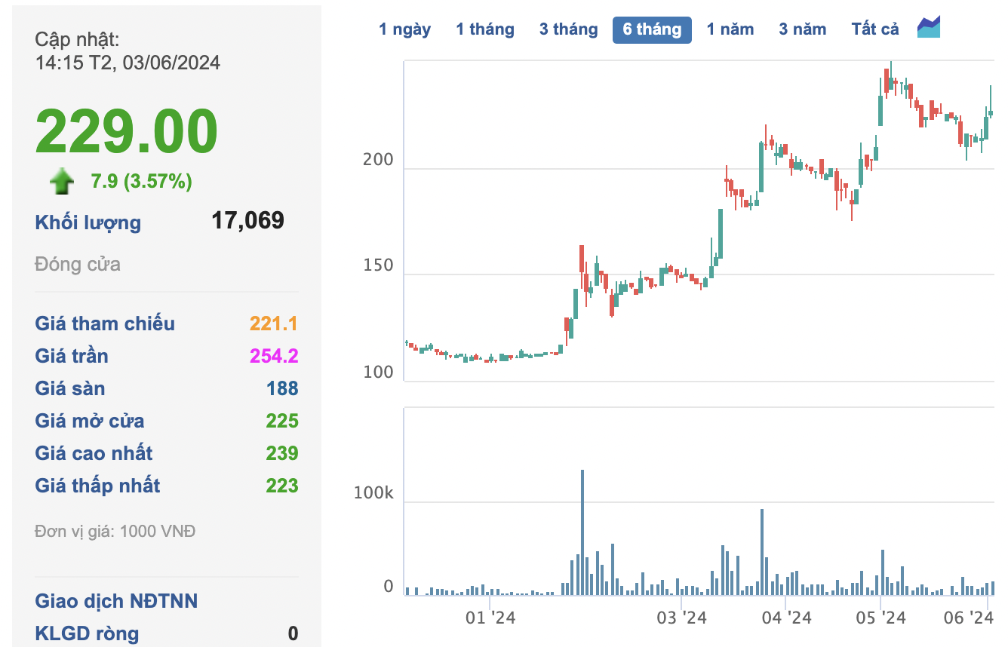The width and height of the screenshot is (1008, 647).
Task: Select the '1 tháng' time range tab
Action: coord(485,29)
